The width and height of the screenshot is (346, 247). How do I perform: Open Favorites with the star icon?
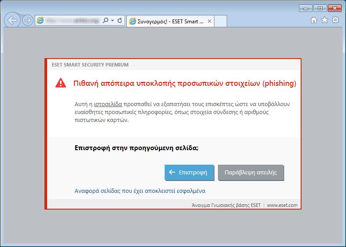click(324, 20)
